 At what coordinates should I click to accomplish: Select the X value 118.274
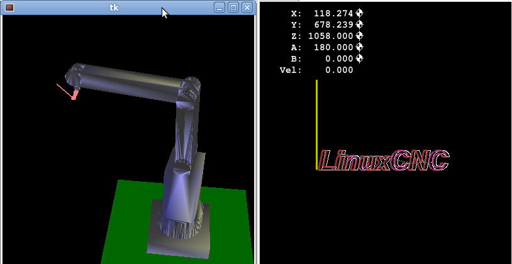(333, 13)
